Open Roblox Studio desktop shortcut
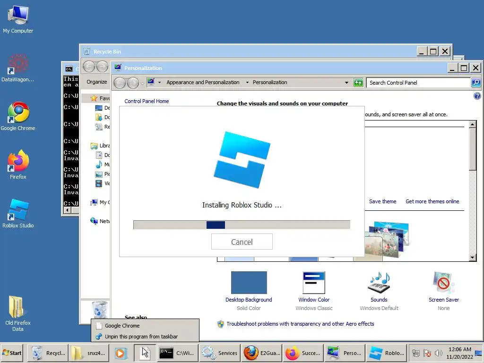The width and height of the screenshot is (484, 363). (18, 214)
